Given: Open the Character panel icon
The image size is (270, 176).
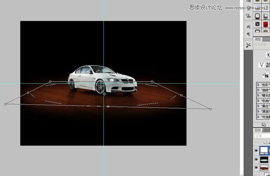Looking at the screenshot, I should point(248,27).
